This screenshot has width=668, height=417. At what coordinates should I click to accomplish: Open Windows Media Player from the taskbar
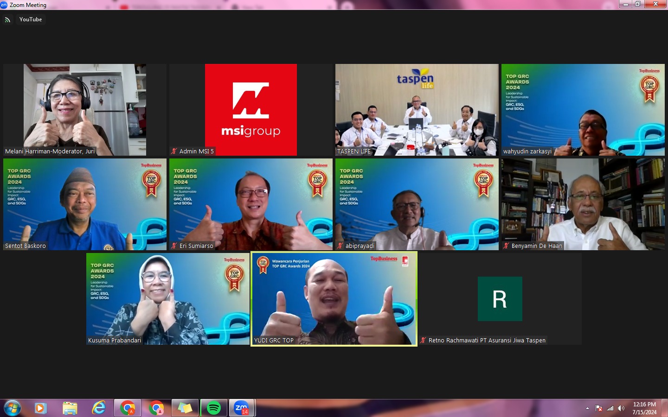pyautogui.click(x=41, y=408)
